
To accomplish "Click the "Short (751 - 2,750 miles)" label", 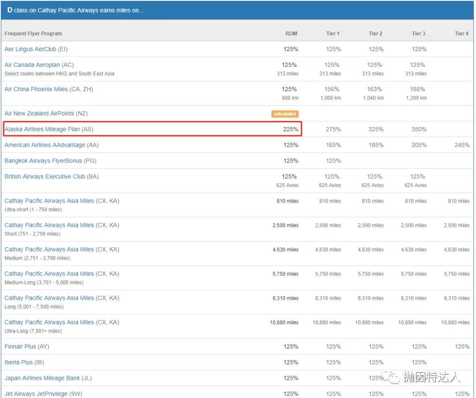I will coord(32,234).
